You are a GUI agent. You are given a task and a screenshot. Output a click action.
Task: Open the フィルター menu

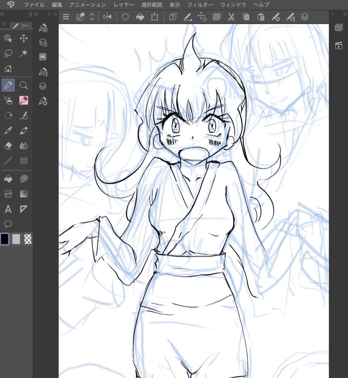pos(200,4)
